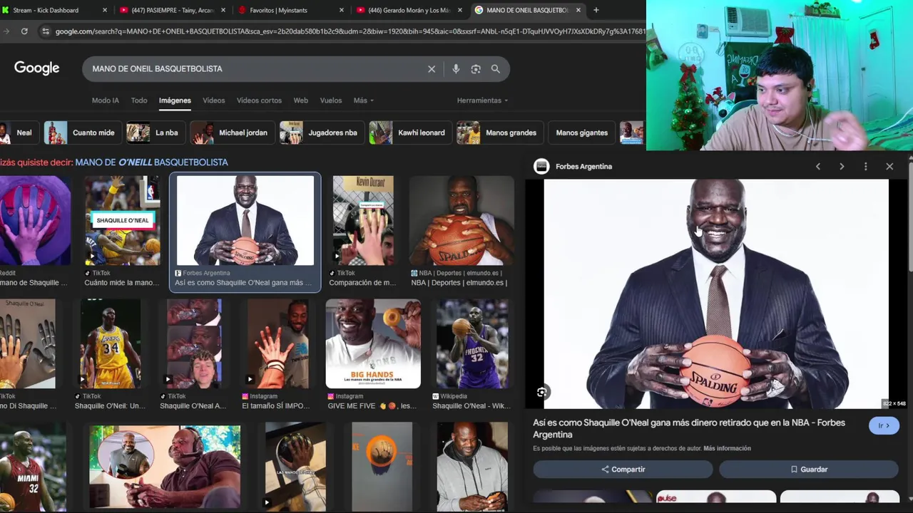913x513 pixels.
Task: Open Wikipedia Phoenix 32 jersey thumbnail
Action: pos(472,343)
